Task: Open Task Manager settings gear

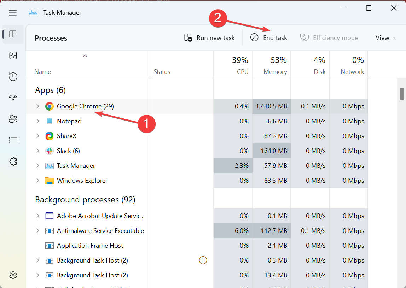Action: [13, 275]
